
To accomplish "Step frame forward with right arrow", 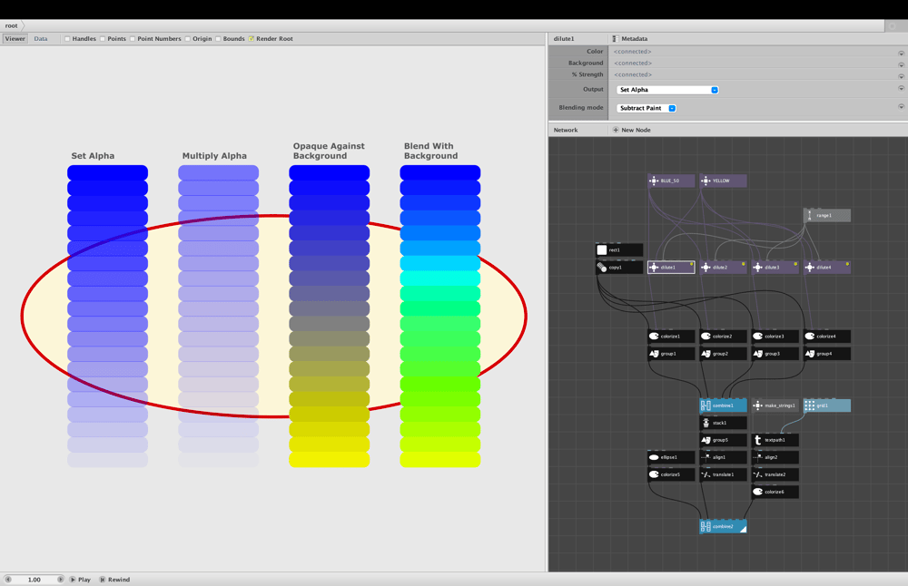I will pyautogui.click(x=60, y=579).
